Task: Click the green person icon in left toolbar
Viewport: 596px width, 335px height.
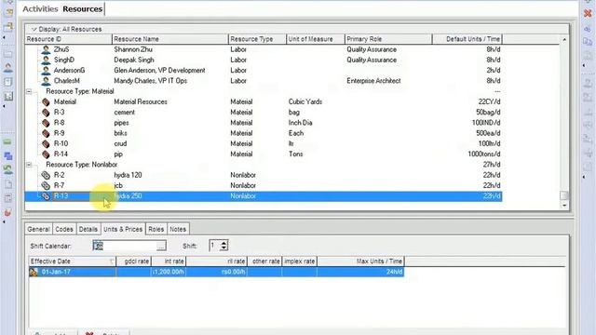Action: [x=8, y=169]
